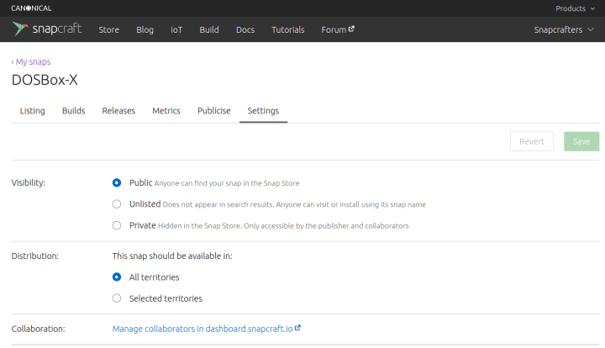Click the Forum external link icon
Screen dimensions: 605x348
point(351,29)
